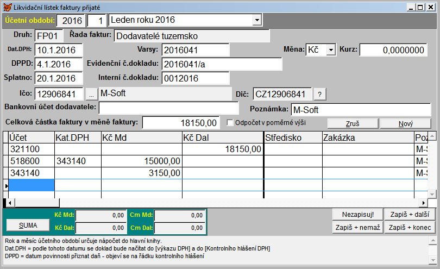Select the Kč Dal cell 18150,00

click(x=223, y=149)
